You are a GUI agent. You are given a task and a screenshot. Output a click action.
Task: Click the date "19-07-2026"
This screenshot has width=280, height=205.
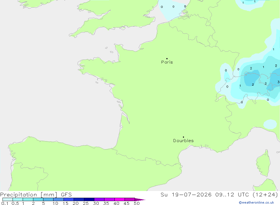coord(192,194)
